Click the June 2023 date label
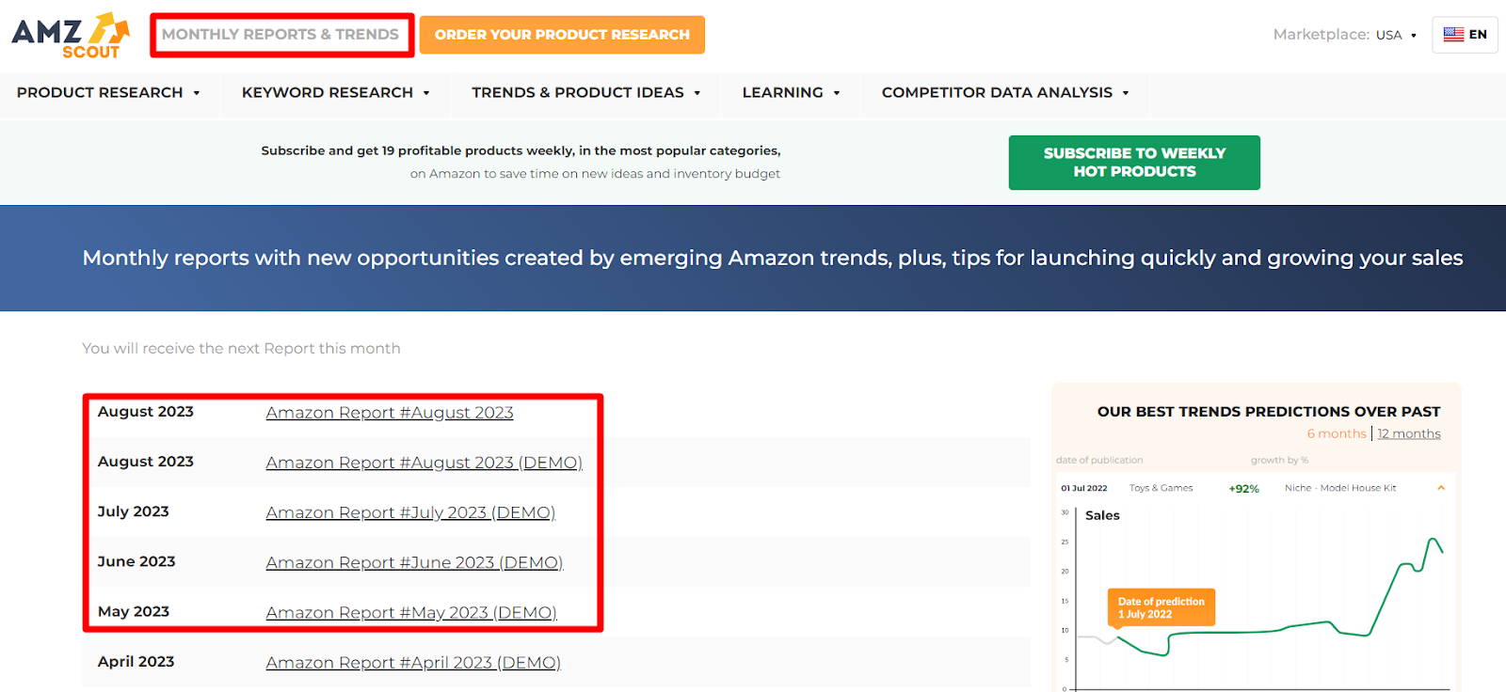The width and height of the screenshot is (1506, 692). (x=136, y=561)
